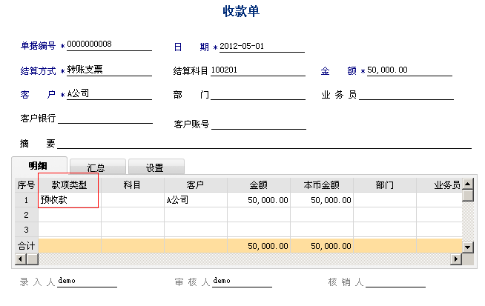Click the 客户 field A公司 in header
The image size is (485, 306).
pos(109,93)
